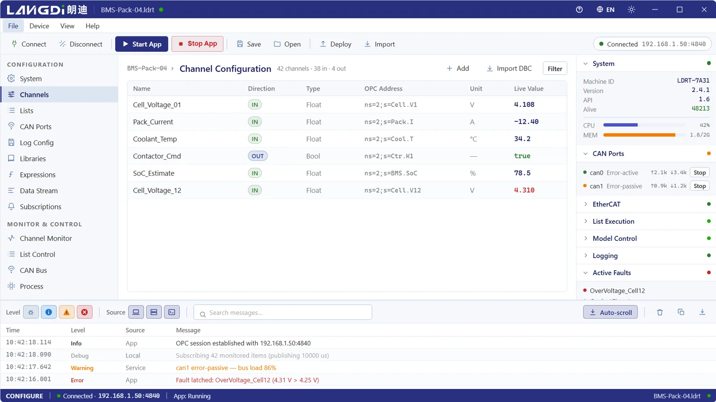Image resolution: width=716 pixels, height=402 pixels.
Task: Open the Device menu
Action: [39, 26]
